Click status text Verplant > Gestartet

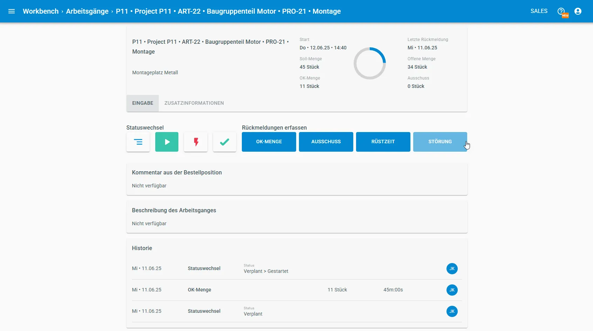[266, 271]
